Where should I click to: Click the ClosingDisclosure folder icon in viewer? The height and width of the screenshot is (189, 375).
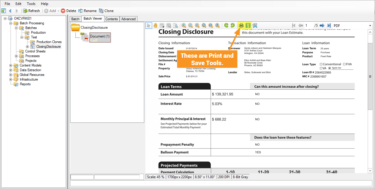(75, 28)
